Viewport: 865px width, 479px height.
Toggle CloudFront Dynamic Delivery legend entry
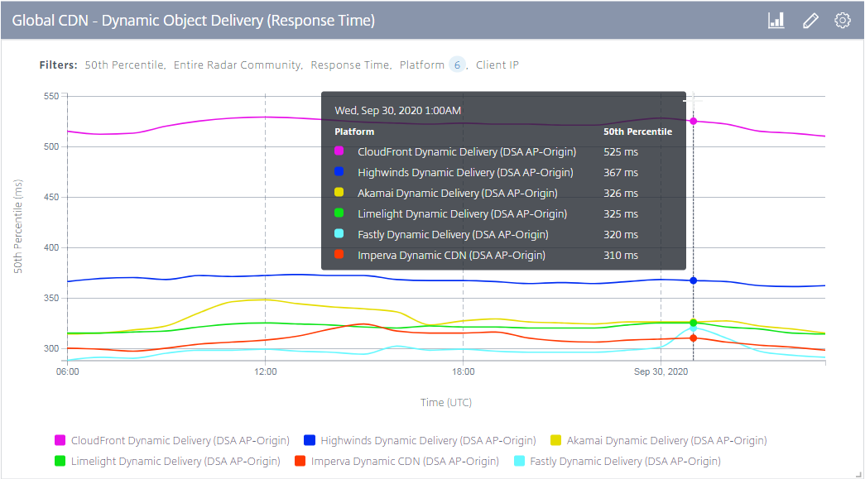pos(172,440)
